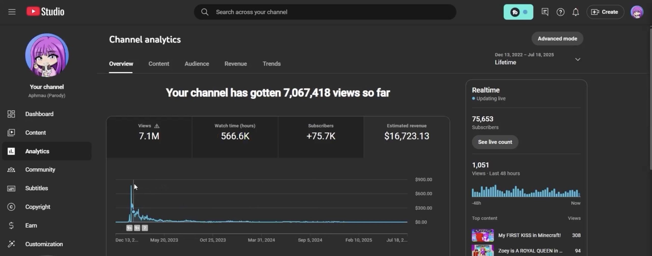Image resolution: width=652 pixels, height=256 pixels.
Task: Open the Create button menu
Action: (x=605, y=12)
